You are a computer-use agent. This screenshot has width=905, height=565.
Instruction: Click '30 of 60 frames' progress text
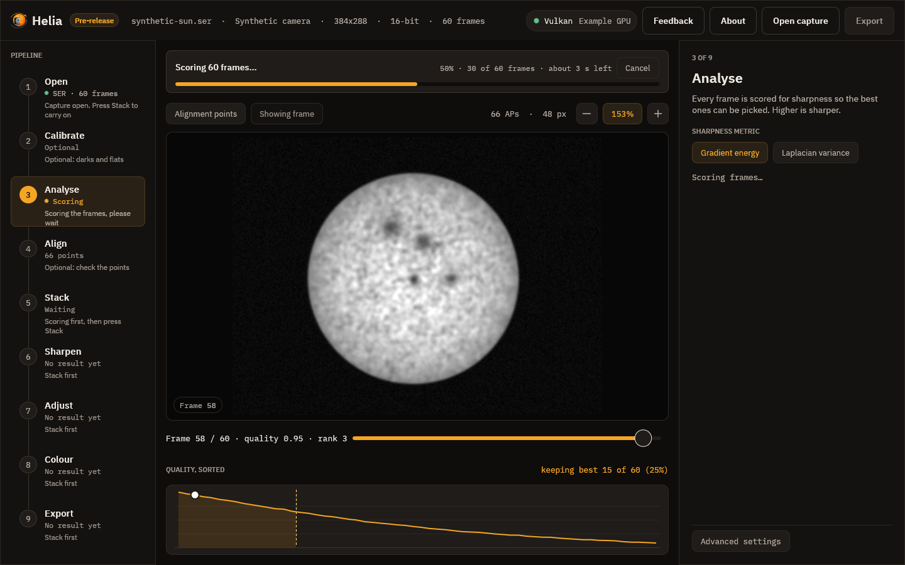(x=501, y=68)
